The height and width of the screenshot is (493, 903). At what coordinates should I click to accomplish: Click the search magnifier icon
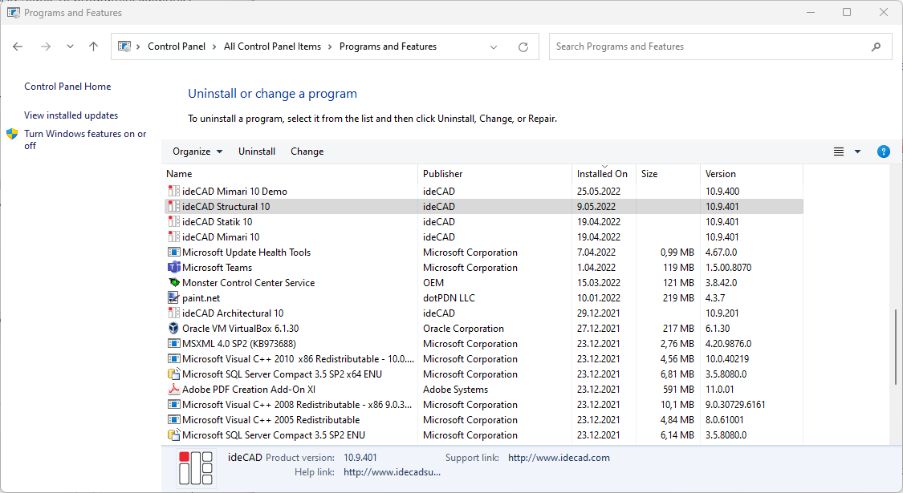pyautogui.click(x=876, y=46)
